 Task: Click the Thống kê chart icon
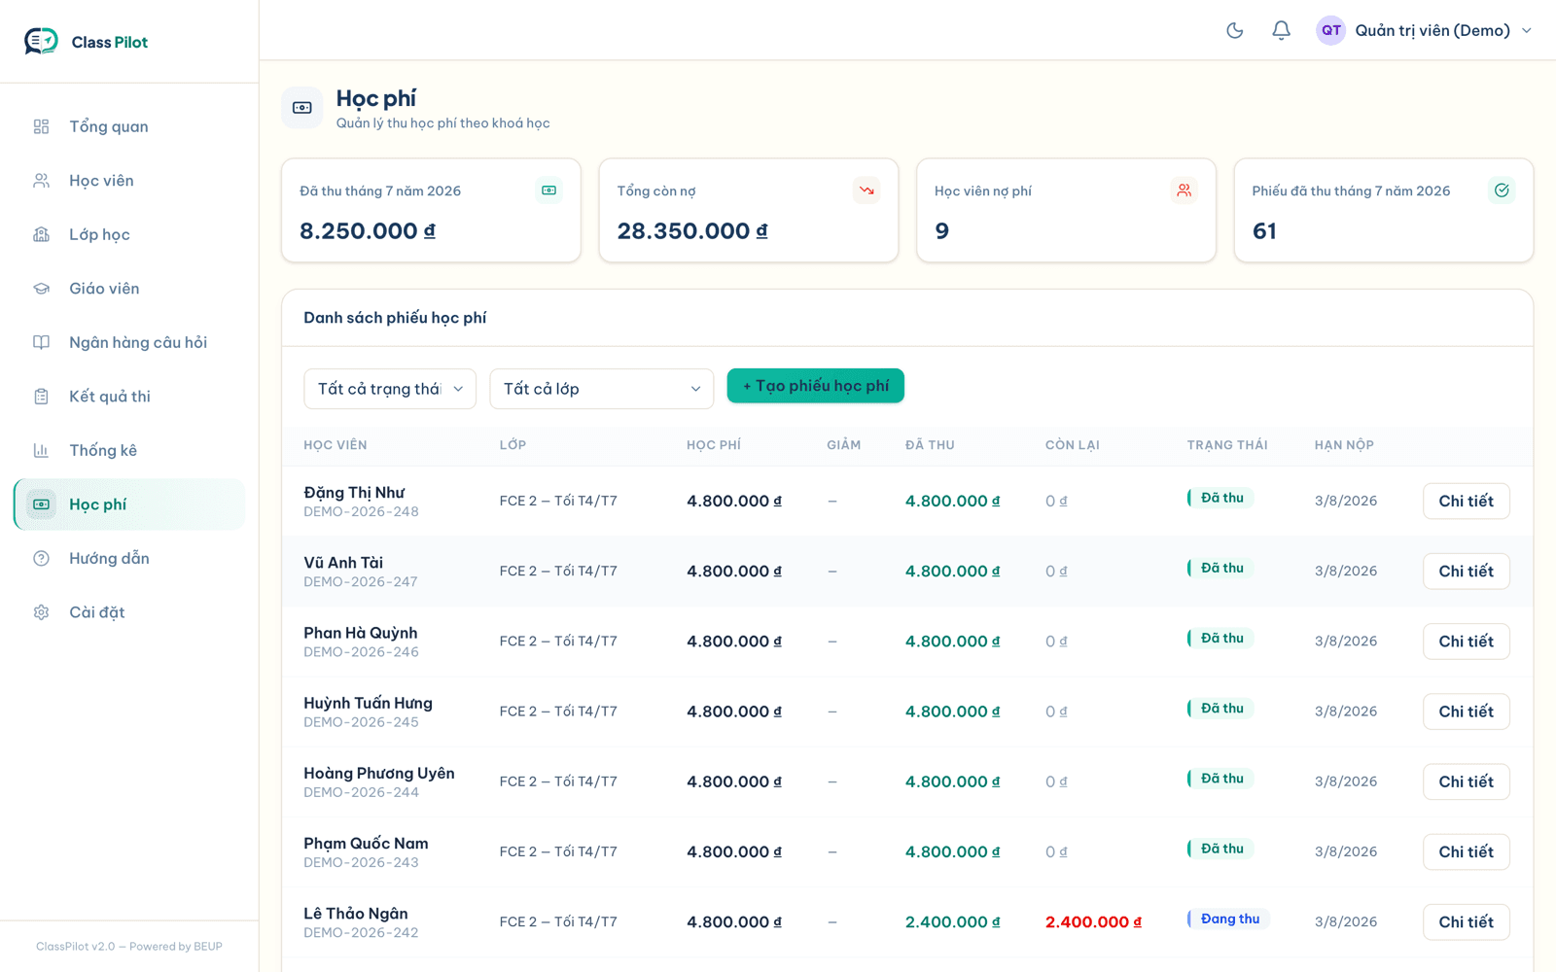(x=41, y=450)
